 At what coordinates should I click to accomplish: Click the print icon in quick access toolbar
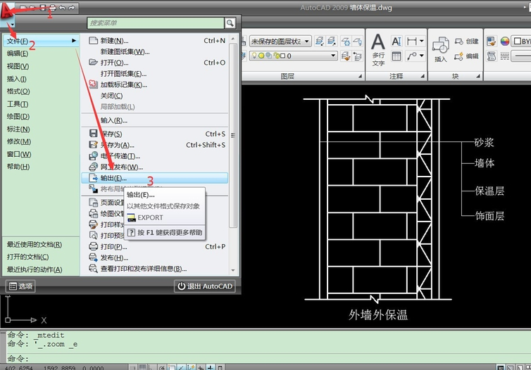pos(53,8)
